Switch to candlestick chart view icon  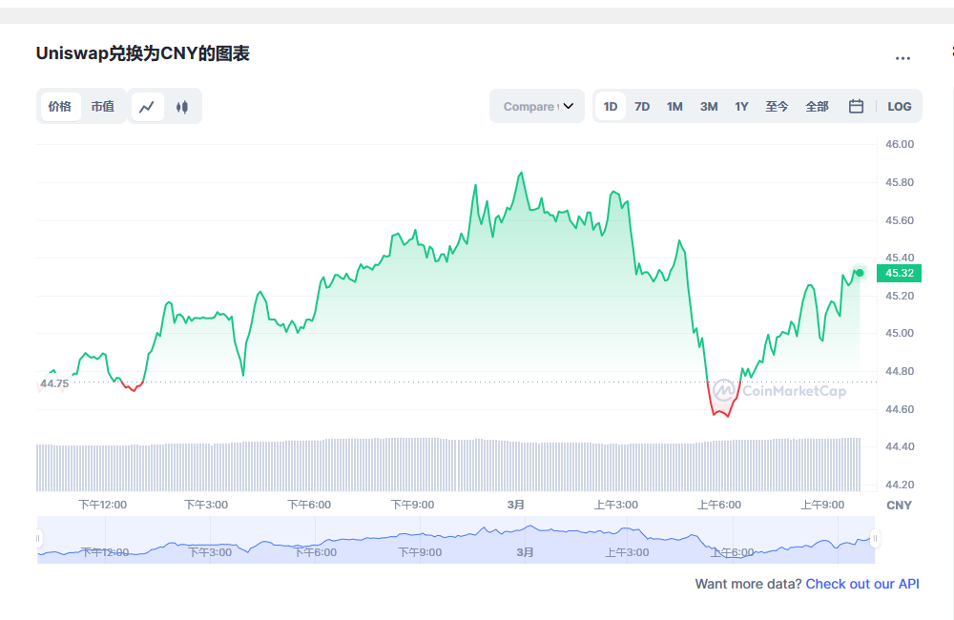tap(182, 107)
